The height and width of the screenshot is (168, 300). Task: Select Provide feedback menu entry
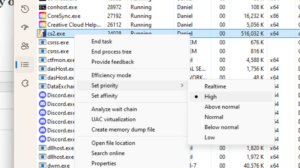click(x=113, y=62)
